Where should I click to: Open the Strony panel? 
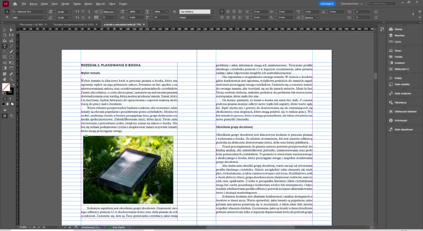point(398,29)
